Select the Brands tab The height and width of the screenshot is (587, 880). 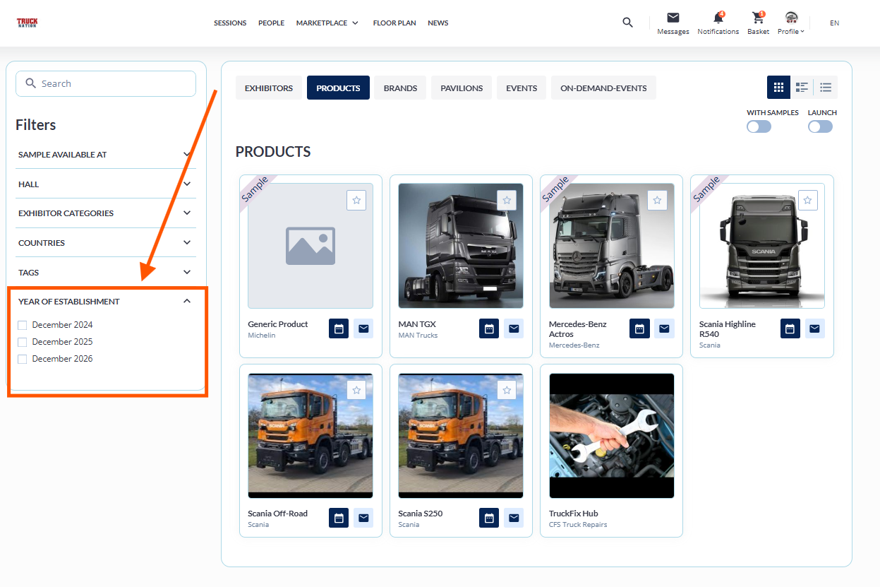[400, 88]
